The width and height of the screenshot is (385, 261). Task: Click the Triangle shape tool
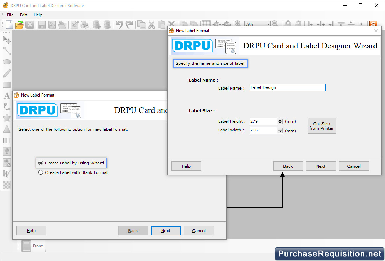tap(7, 129)
